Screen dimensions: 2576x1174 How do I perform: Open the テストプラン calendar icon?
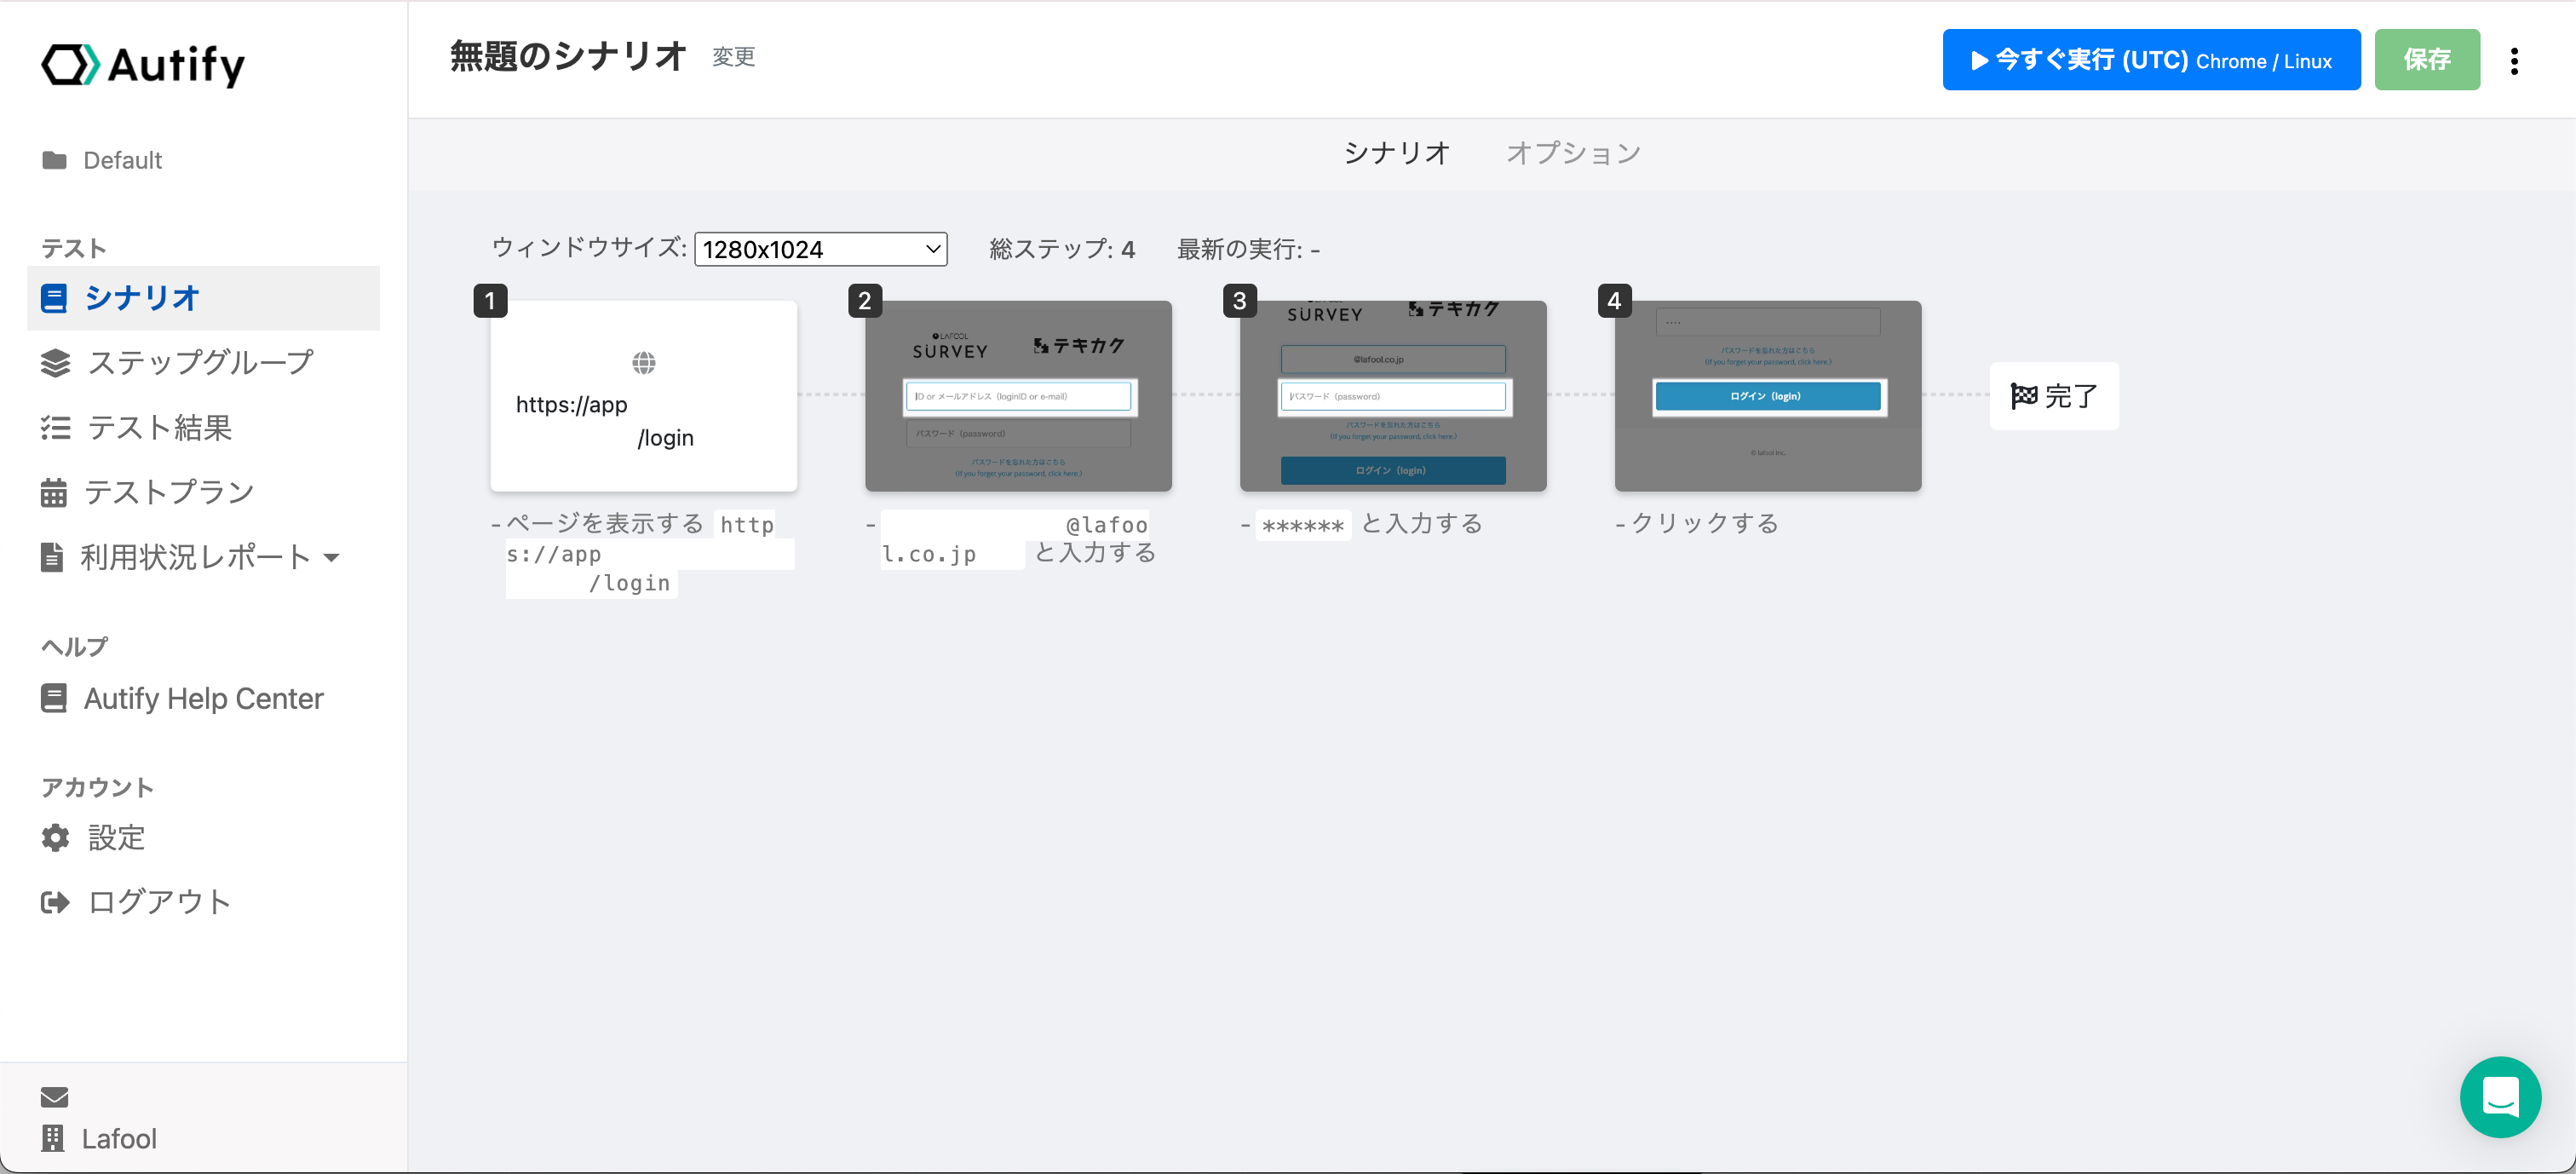pos(55,491)
